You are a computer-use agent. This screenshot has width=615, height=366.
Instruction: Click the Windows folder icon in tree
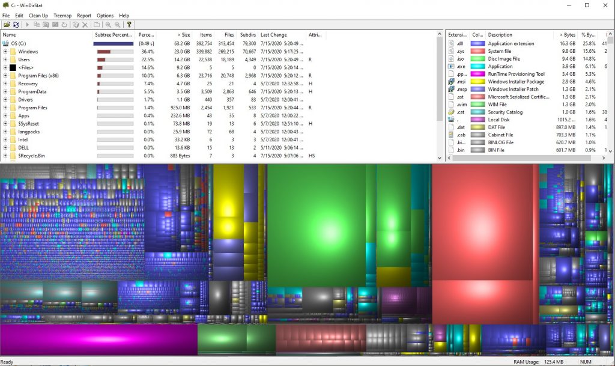[x=13, y=52]
